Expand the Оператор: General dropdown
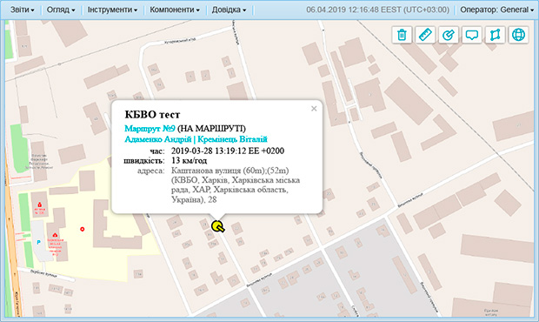Viewport: 539px width, 322px height. [x=496, y=10]
